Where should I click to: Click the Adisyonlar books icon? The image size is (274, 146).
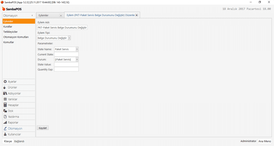5,93
